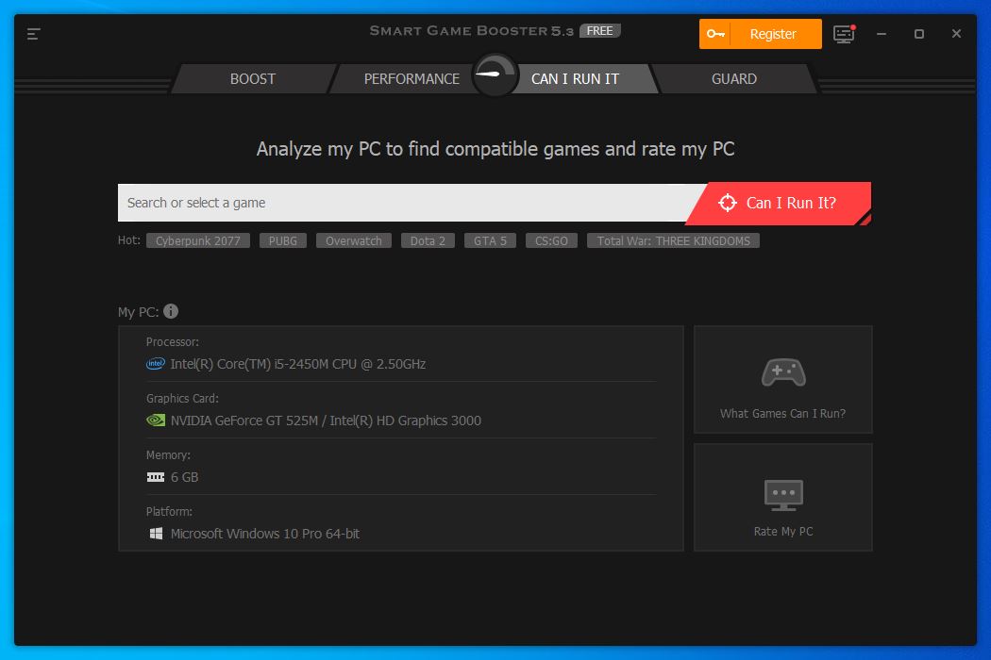Click the speedometer gauge icon between tabs

(495, 75)
